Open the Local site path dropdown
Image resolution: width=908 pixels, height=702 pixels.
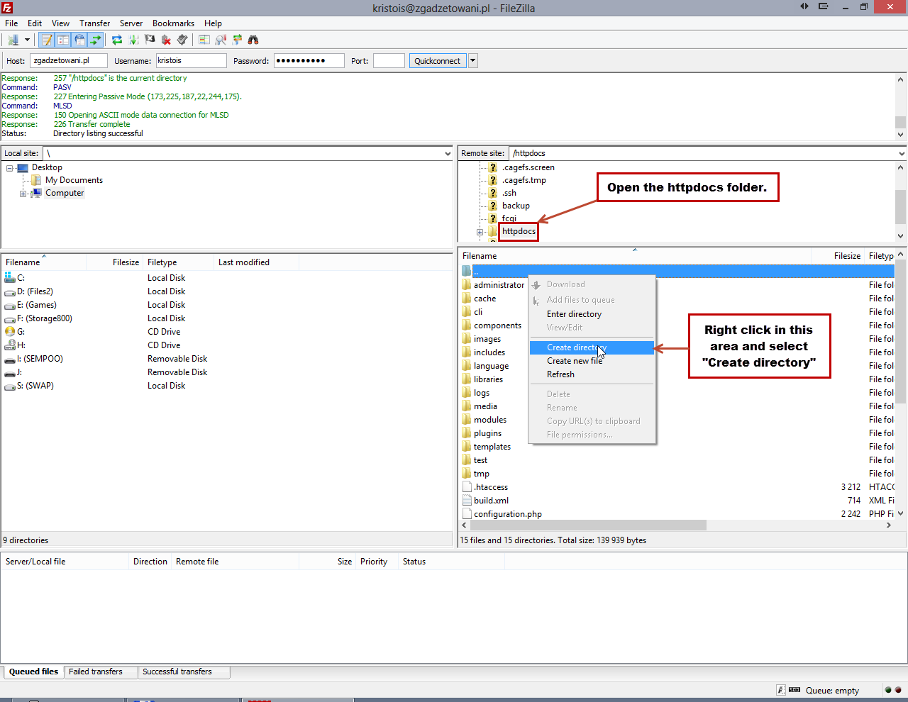448,153
